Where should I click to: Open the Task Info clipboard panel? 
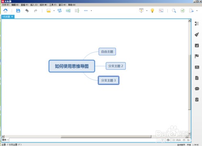tap(197, 99)
